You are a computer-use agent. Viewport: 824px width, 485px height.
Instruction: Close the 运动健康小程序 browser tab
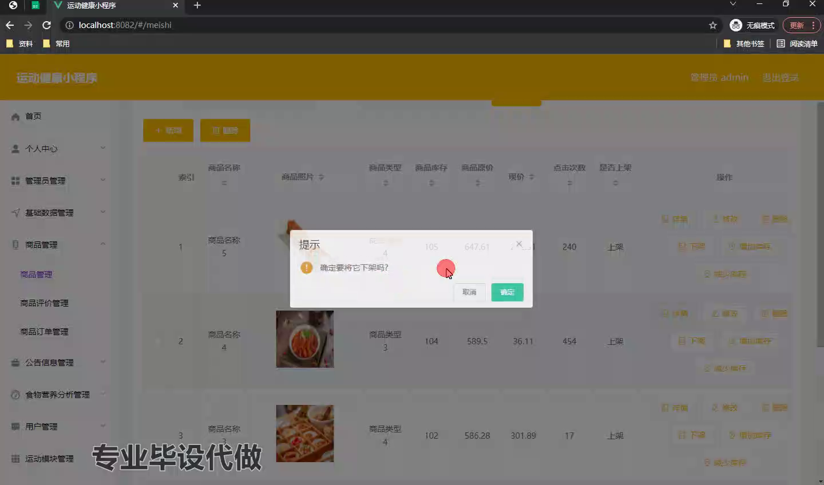tap(176, 5)
